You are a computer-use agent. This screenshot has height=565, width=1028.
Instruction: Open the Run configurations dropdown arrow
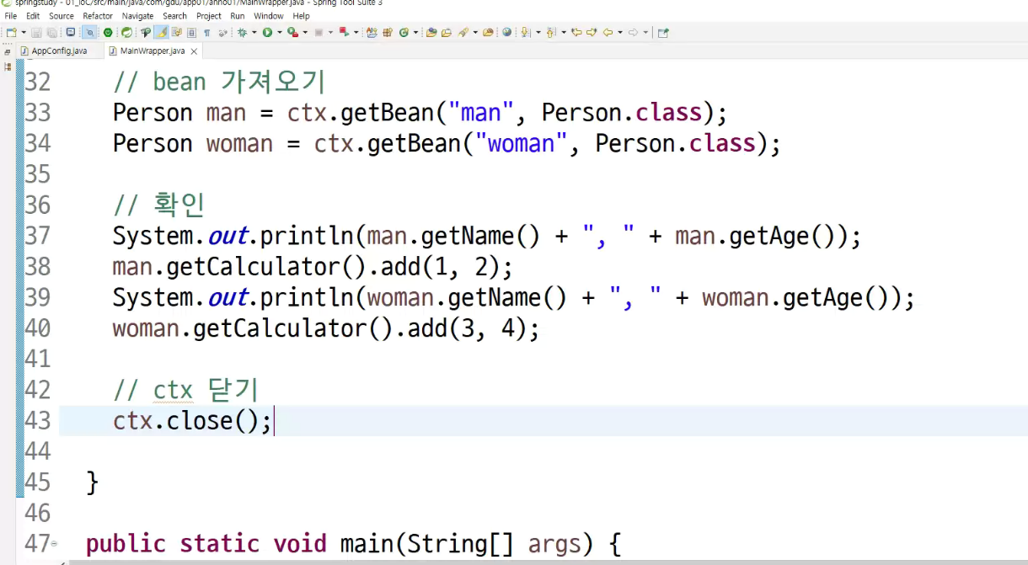click(280, 33)
